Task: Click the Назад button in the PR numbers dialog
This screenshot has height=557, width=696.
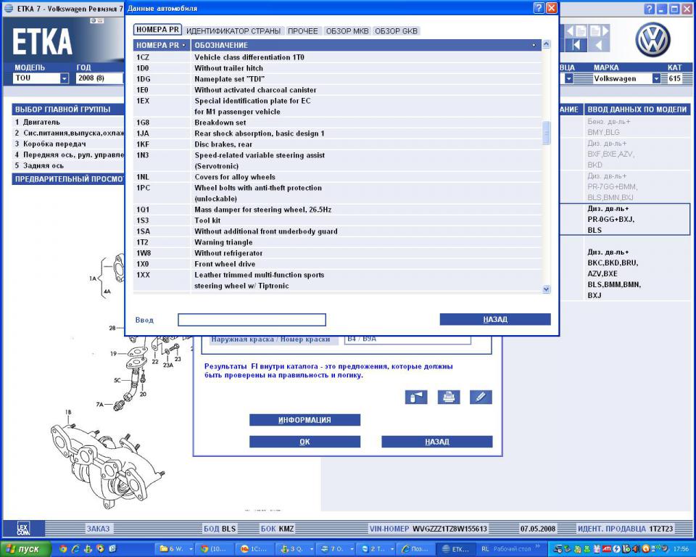Action: 495,319
